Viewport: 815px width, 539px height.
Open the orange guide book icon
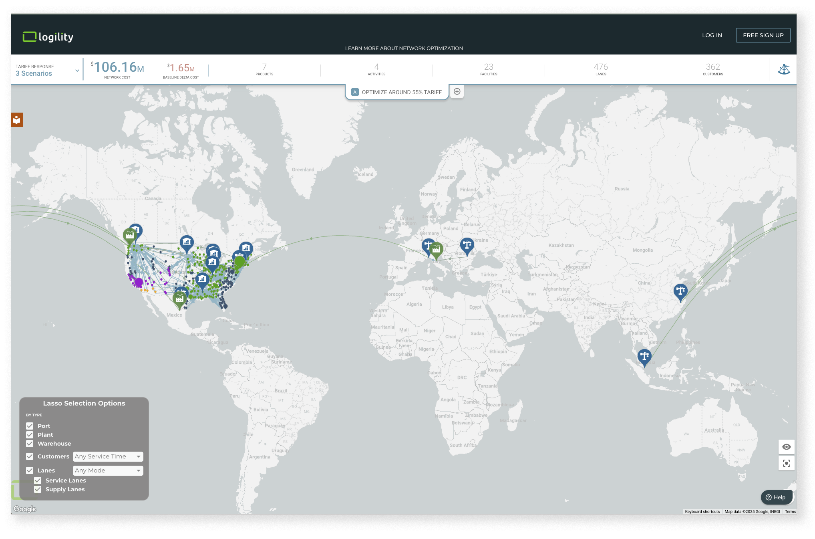click(x=17, y=120)
